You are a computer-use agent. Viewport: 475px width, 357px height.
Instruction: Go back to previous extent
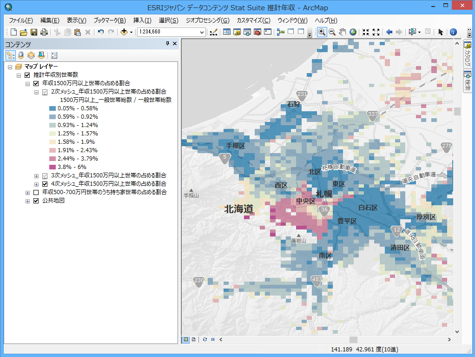click(389, 32)
